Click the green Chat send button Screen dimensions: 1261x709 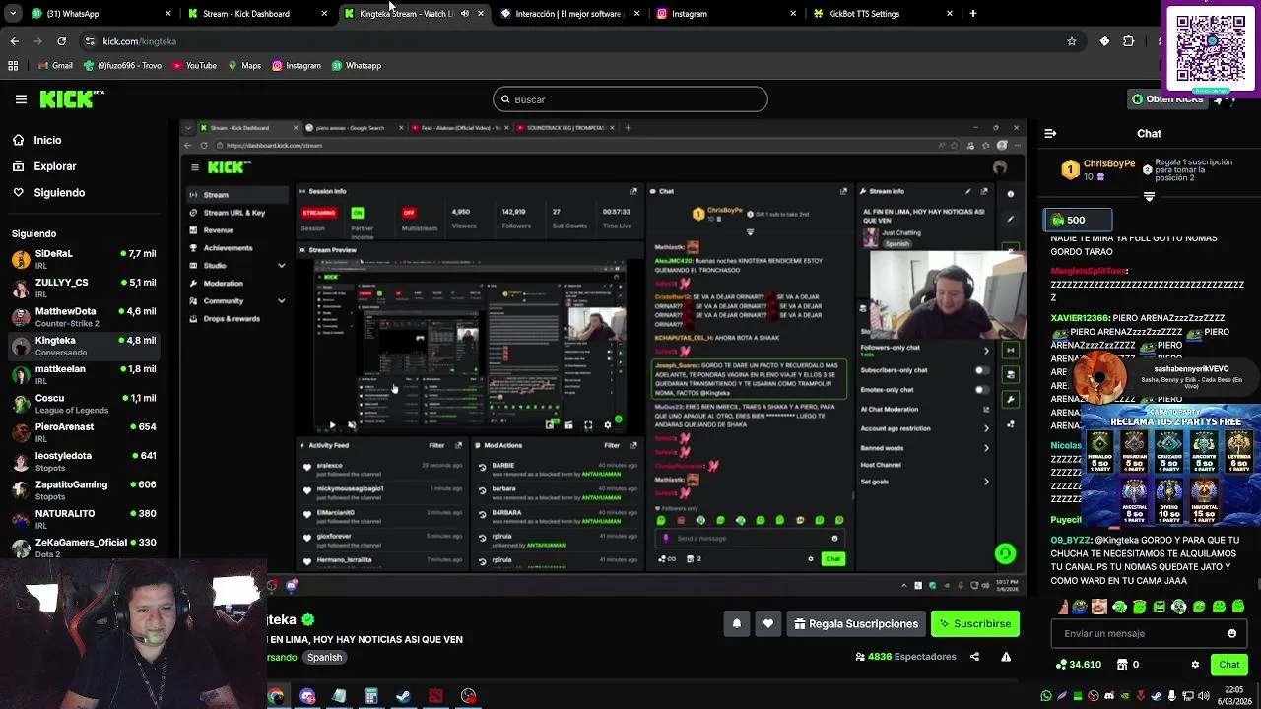coord(1228,665)
